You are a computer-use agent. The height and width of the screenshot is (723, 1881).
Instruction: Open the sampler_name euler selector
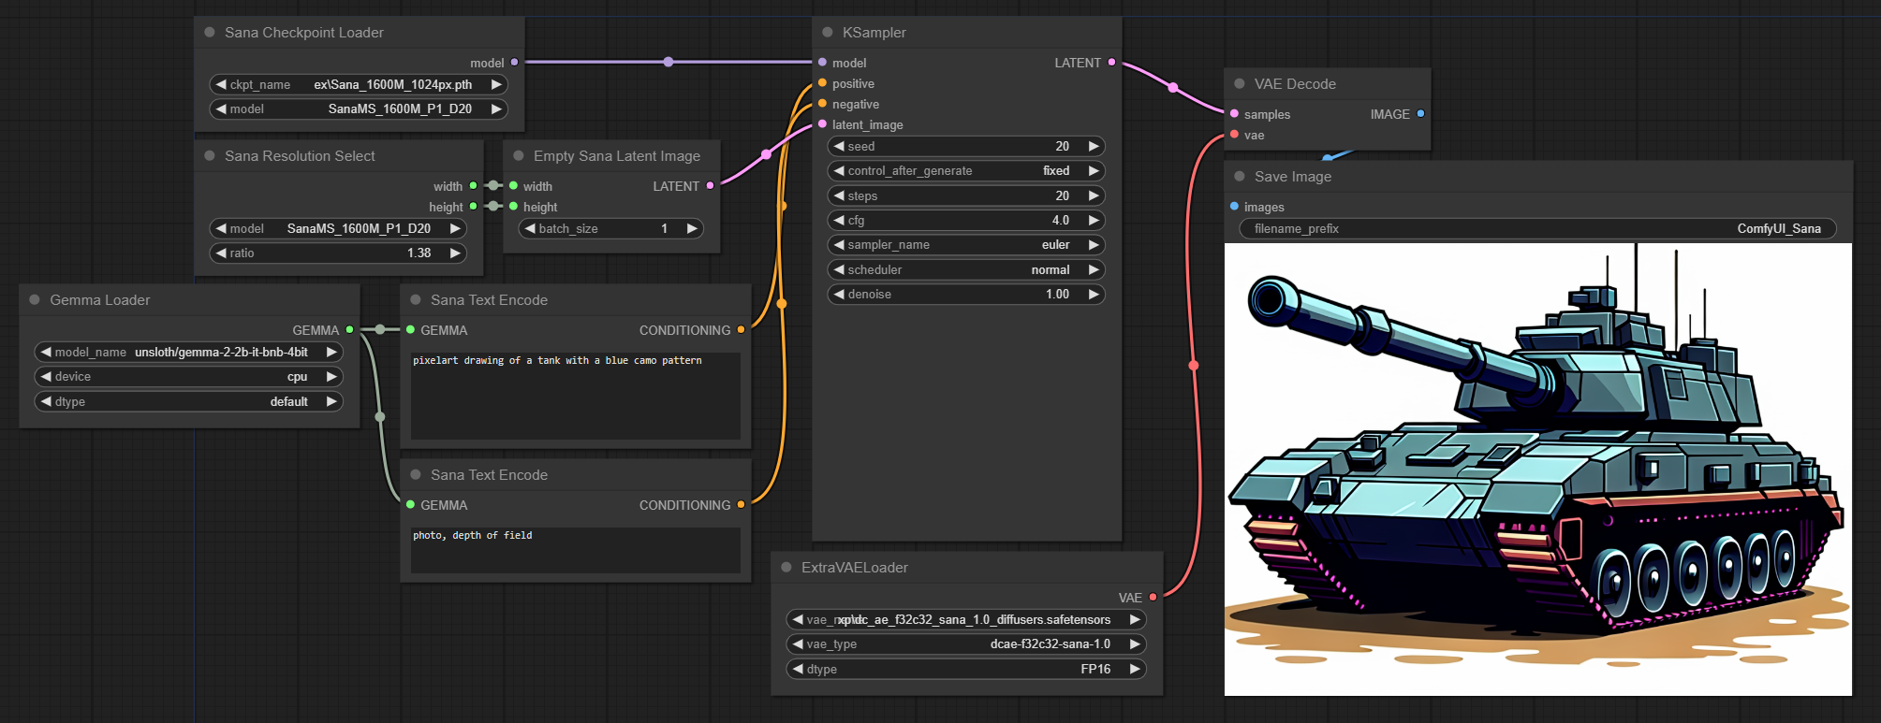966,245
